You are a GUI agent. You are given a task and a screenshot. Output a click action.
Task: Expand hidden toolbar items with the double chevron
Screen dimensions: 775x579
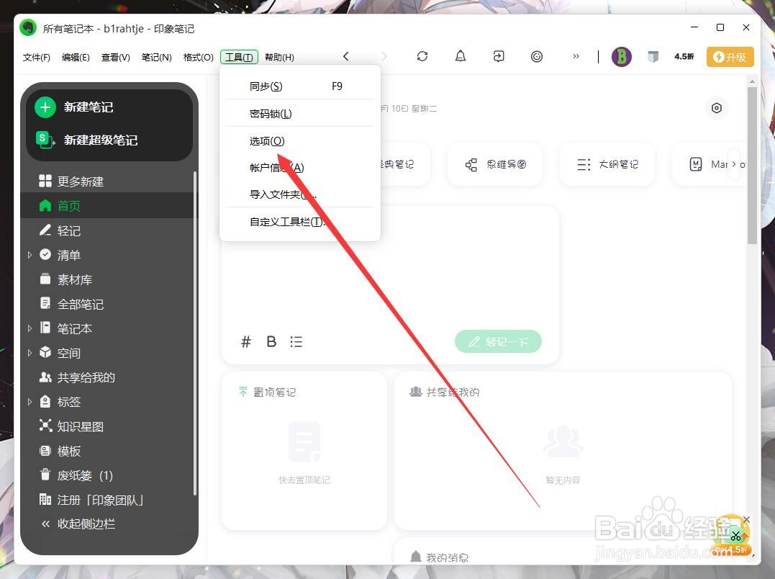pos(576,56)
